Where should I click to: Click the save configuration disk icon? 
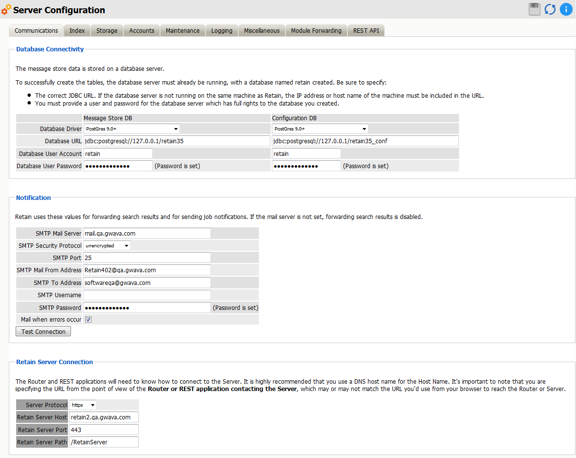(534, 9)
